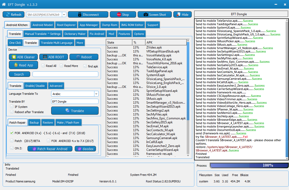Click the Refresh arrows icon
This screenshot has height=190, width=289.
click(x=8, y=15)
